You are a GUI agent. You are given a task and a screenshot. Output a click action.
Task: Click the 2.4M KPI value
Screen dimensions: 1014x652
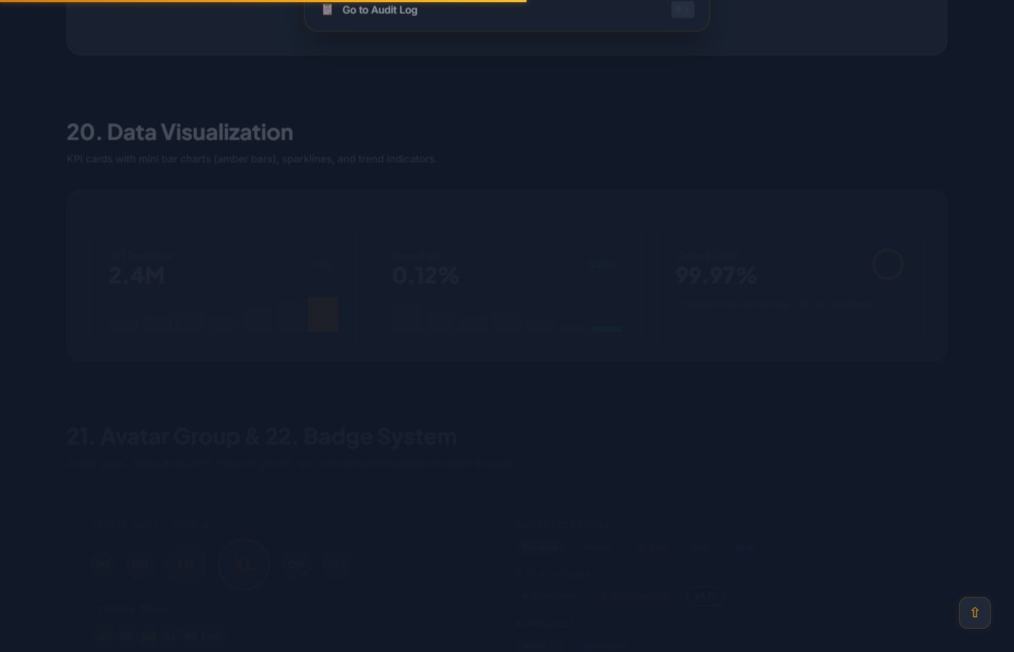point(137,275)
